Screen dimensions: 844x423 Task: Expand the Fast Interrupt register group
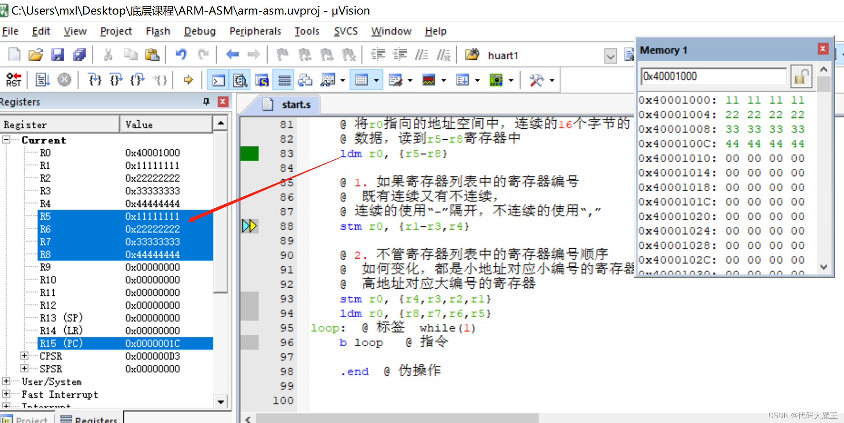[6, 394]
